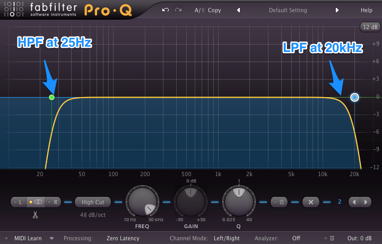Select the blue low-pass band node
Image resolution: width=382 pixels, height=244 pixels.
pos(354,98)
